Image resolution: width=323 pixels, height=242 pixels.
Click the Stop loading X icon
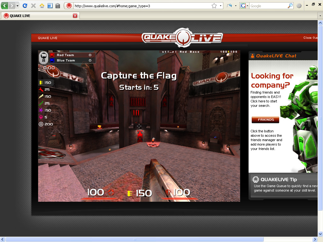coord(33,6)
